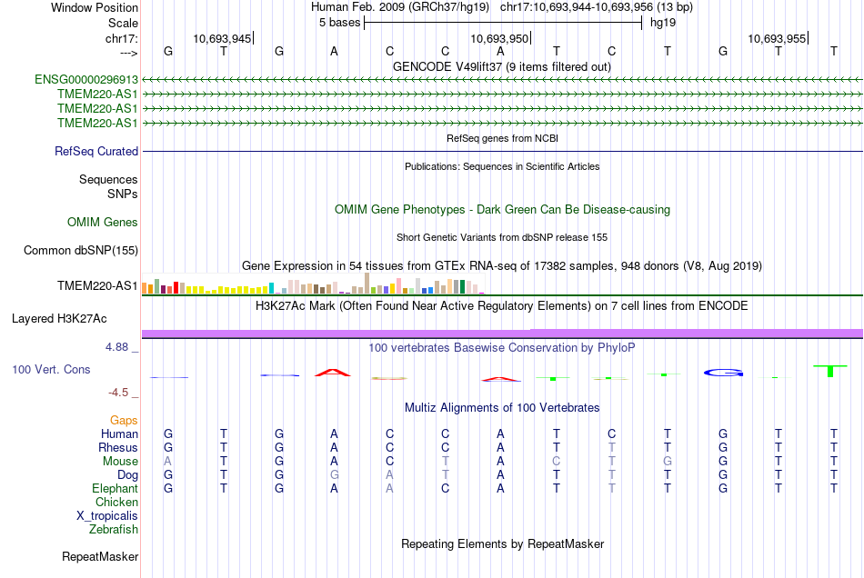This screenshot has height=578, width=864.
Task: Click the RepeatMasker track label
Action: click(100, 556)
